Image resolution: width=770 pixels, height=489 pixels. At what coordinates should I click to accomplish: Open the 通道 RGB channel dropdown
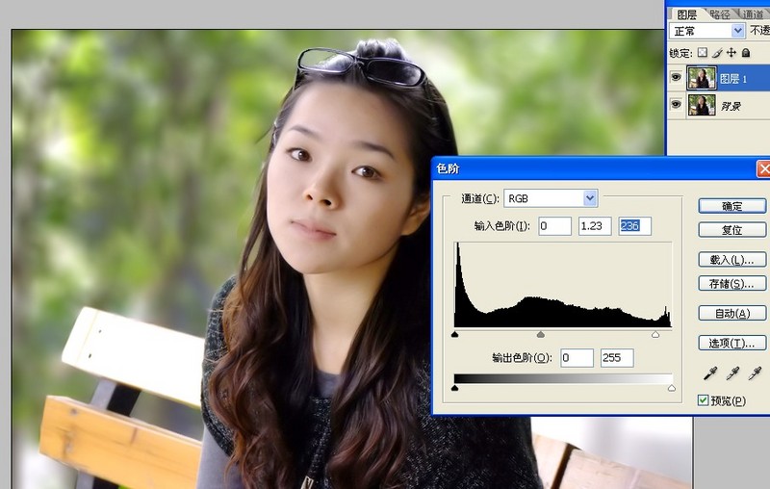point(590,198)
